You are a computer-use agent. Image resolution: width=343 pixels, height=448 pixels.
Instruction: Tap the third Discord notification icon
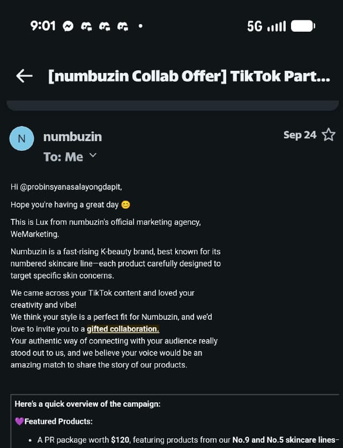click(x=124, y=26)
